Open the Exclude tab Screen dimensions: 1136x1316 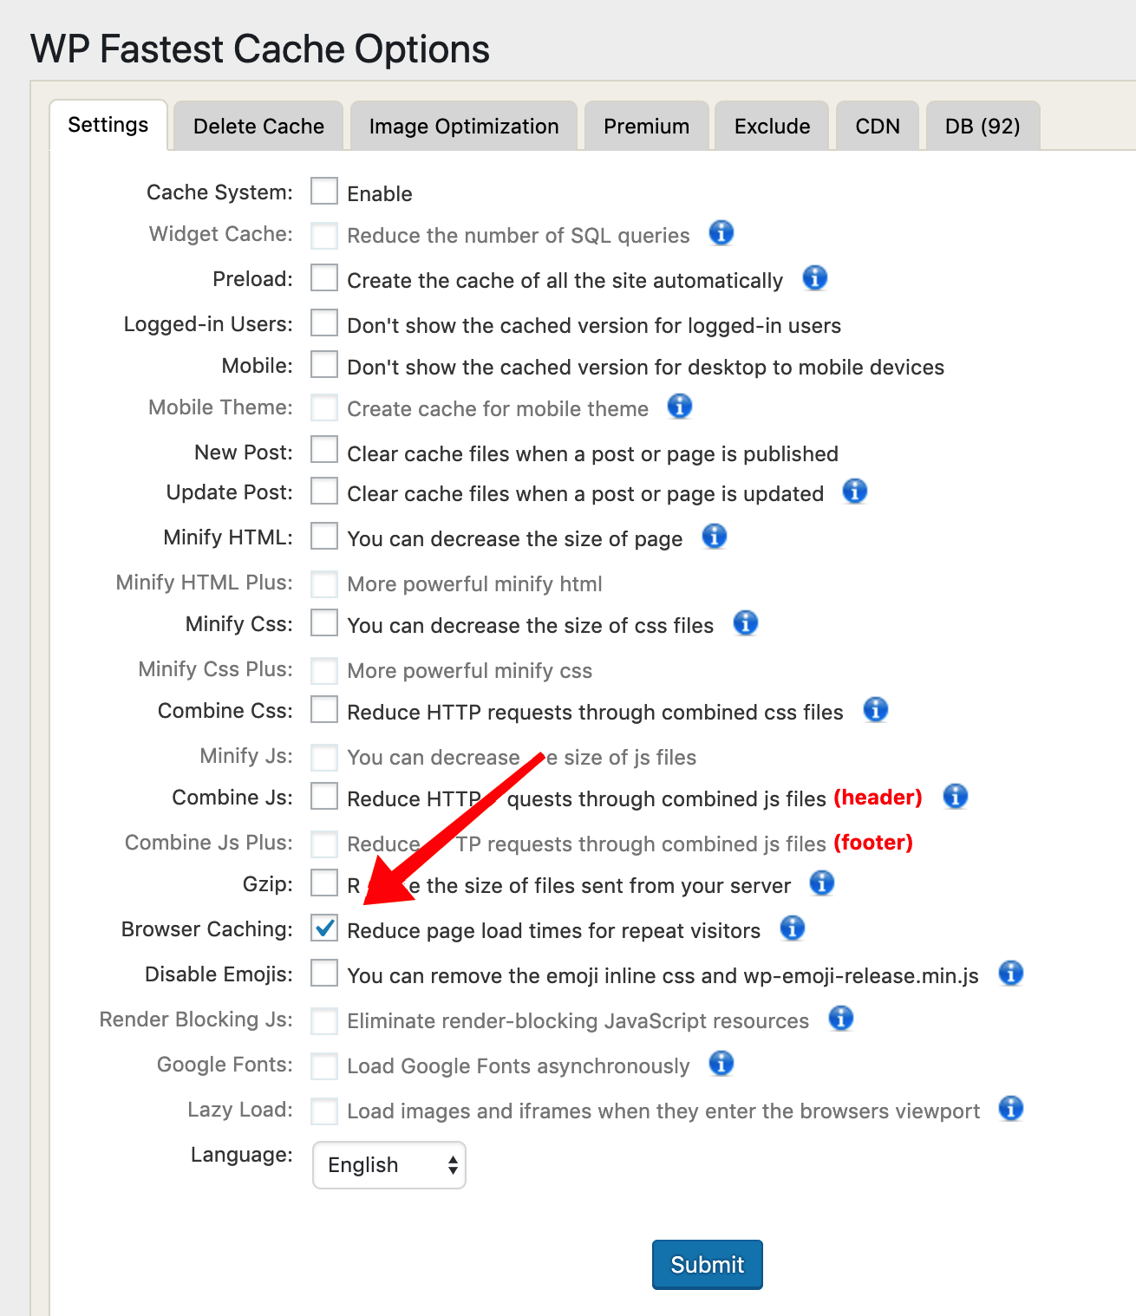pos(772,126)
